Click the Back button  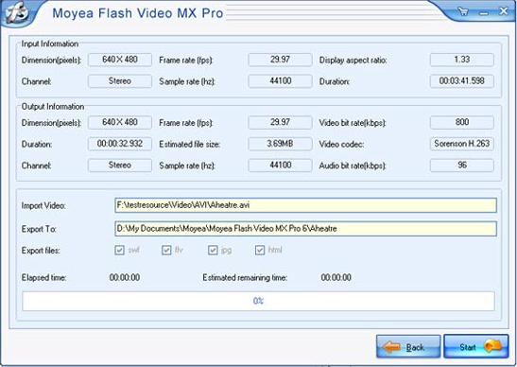pos(408,347)
